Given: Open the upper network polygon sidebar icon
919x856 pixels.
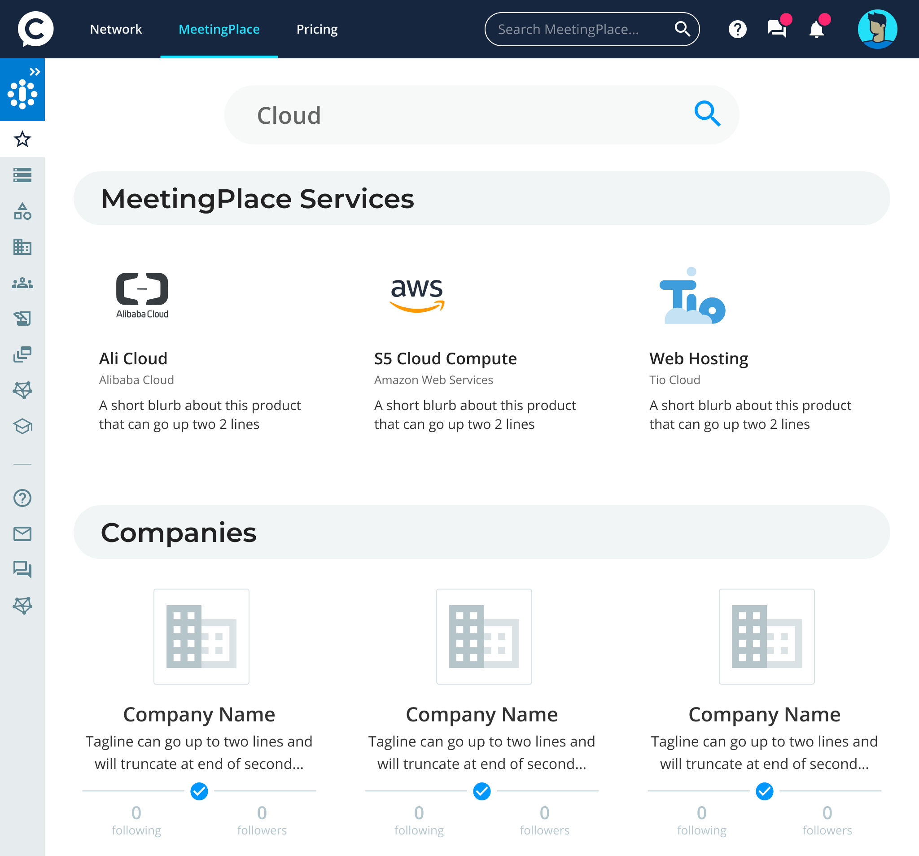Looking at the screenshot, I should pyautogui.click(x=22, y=390).
